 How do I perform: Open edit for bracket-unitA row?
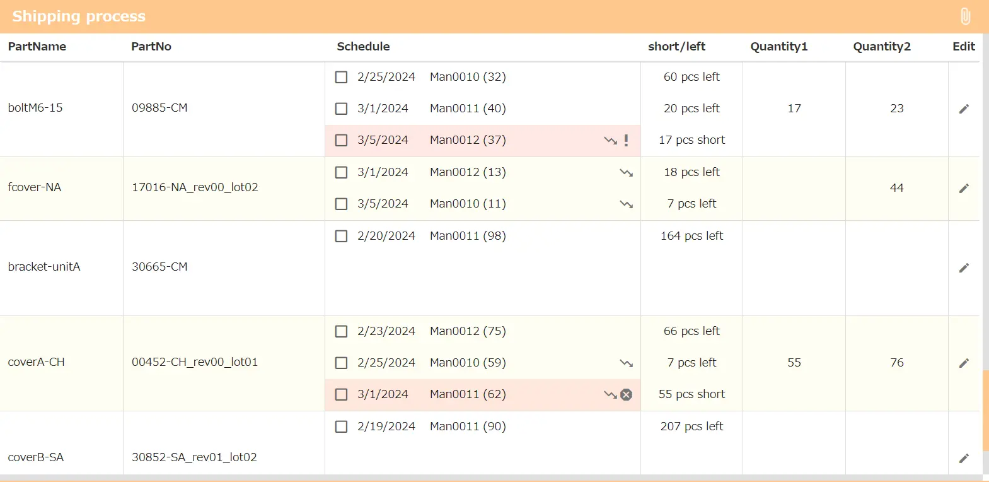tap(964, 268)
